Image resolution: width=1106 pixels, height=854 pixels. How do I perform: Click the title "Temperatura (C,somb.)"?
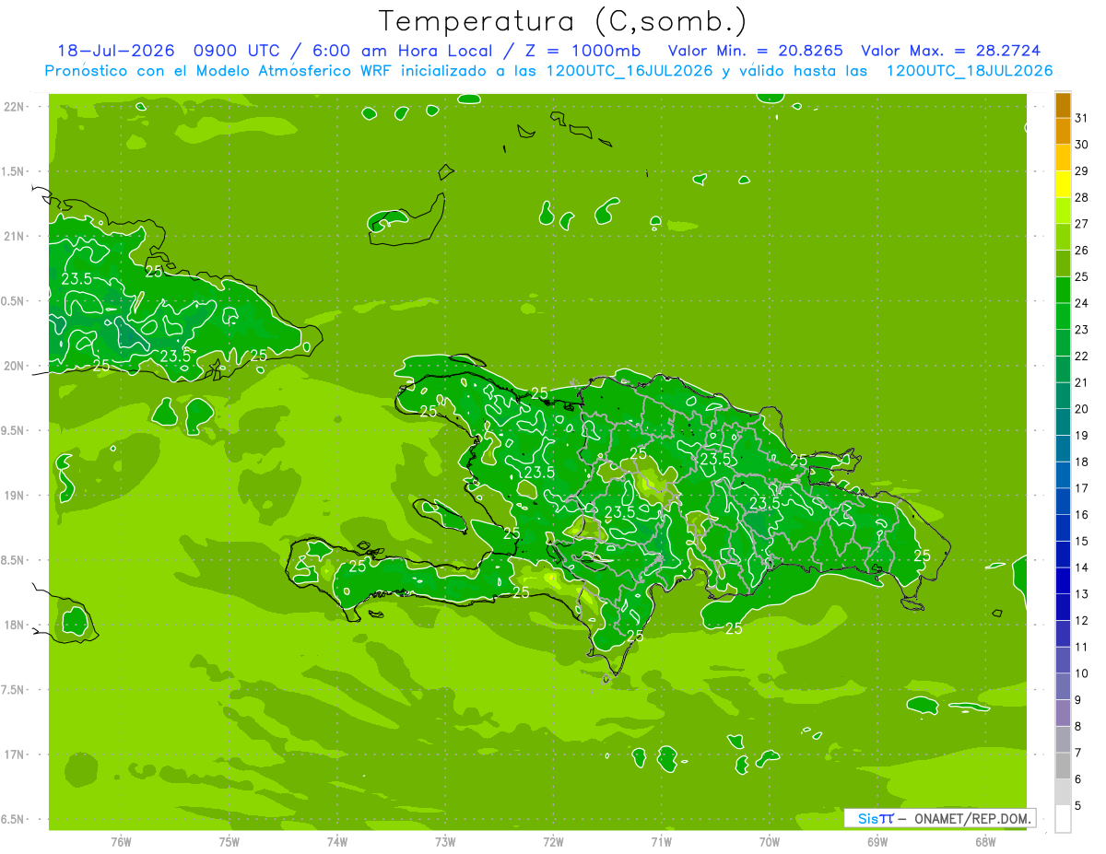(562, 21)
